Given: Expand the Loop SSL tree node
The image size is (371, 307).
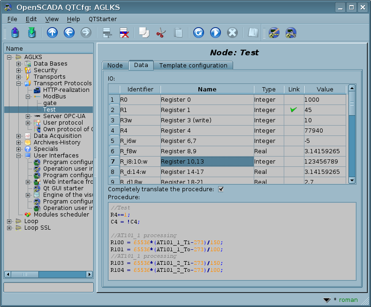Looking at the screenshot, I should pyautogui.click(x=9, y=228).
